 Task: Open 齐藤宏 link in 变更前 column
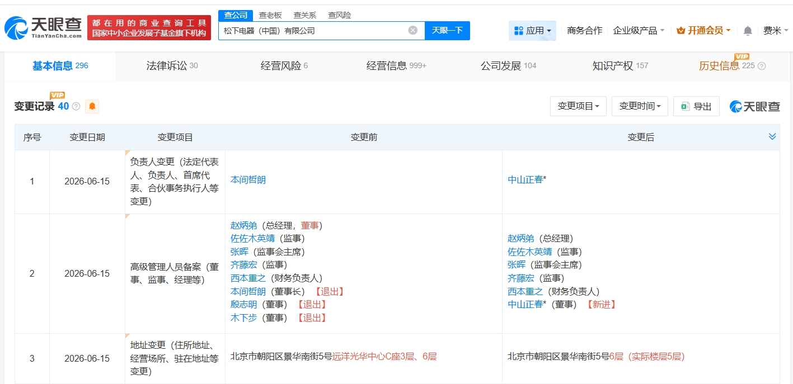pyautogui.click(x=243, y=265)
